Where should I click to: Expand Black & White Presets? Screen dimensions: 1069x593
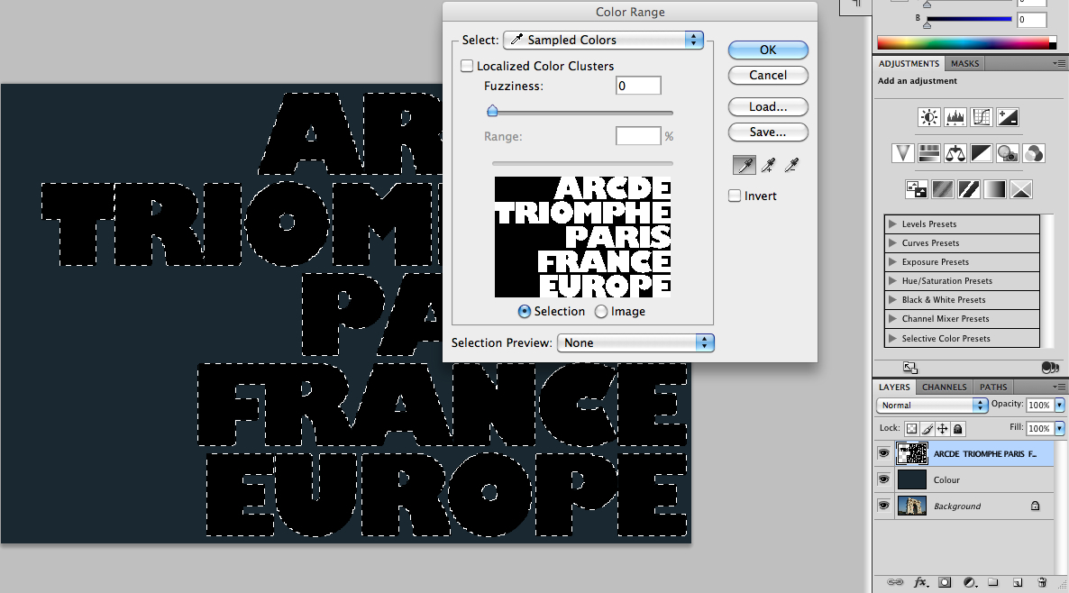click(892, 299)
